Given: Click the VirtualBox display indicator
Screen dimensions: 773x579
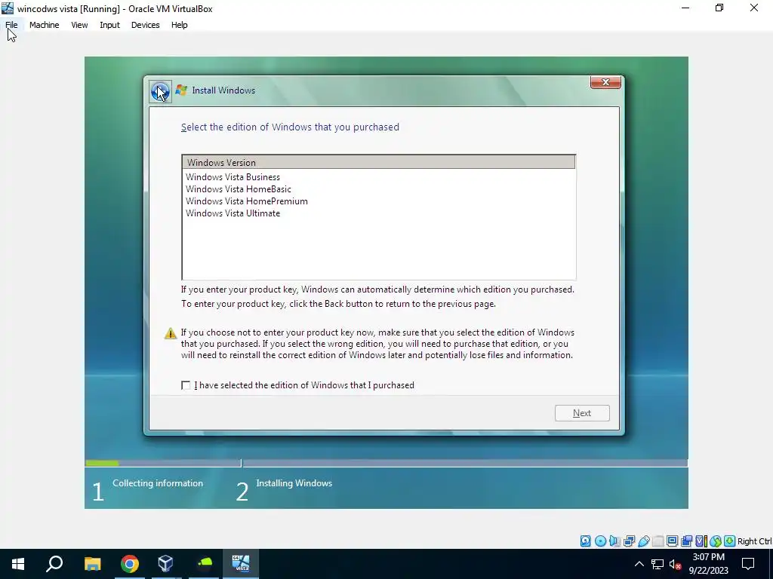Looking at the screenshot, I should [x=672, y=541].
